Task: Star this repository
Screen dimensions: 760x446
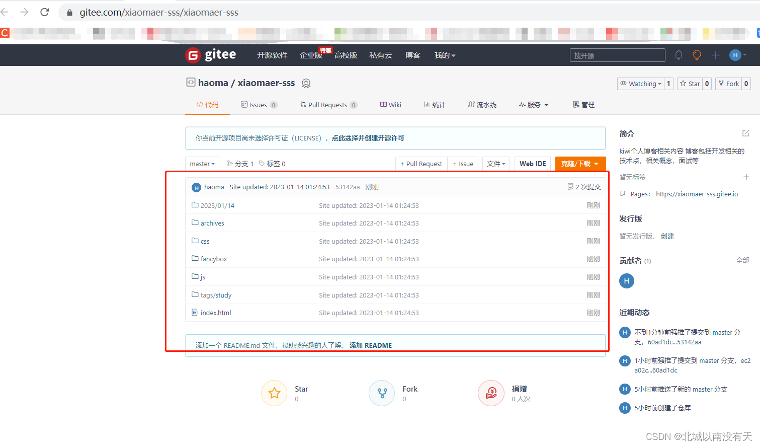Action: 690,84
